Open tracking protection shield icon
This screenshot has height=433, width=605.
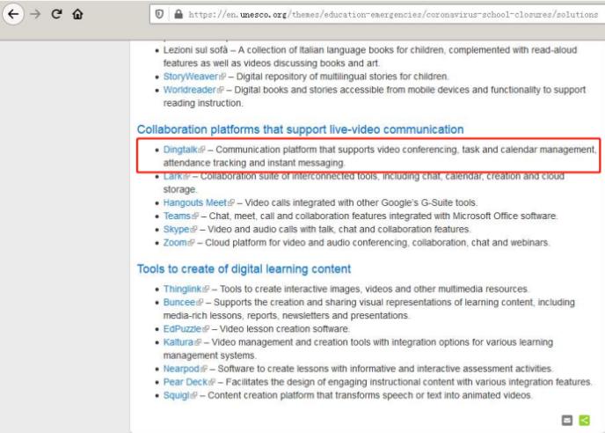point(159,14)
